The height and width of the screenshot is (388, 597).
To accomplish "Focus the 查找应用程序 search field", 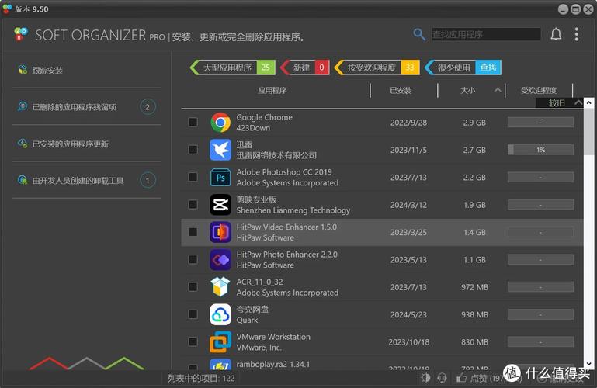I will (x=486, y=34).
